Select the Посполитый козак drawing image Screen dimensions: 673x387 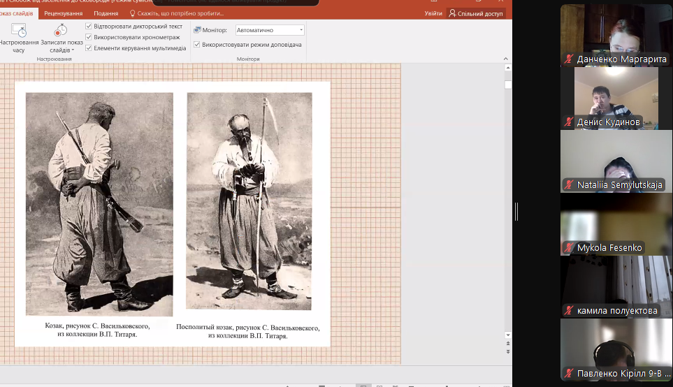(x=249, y=200)
